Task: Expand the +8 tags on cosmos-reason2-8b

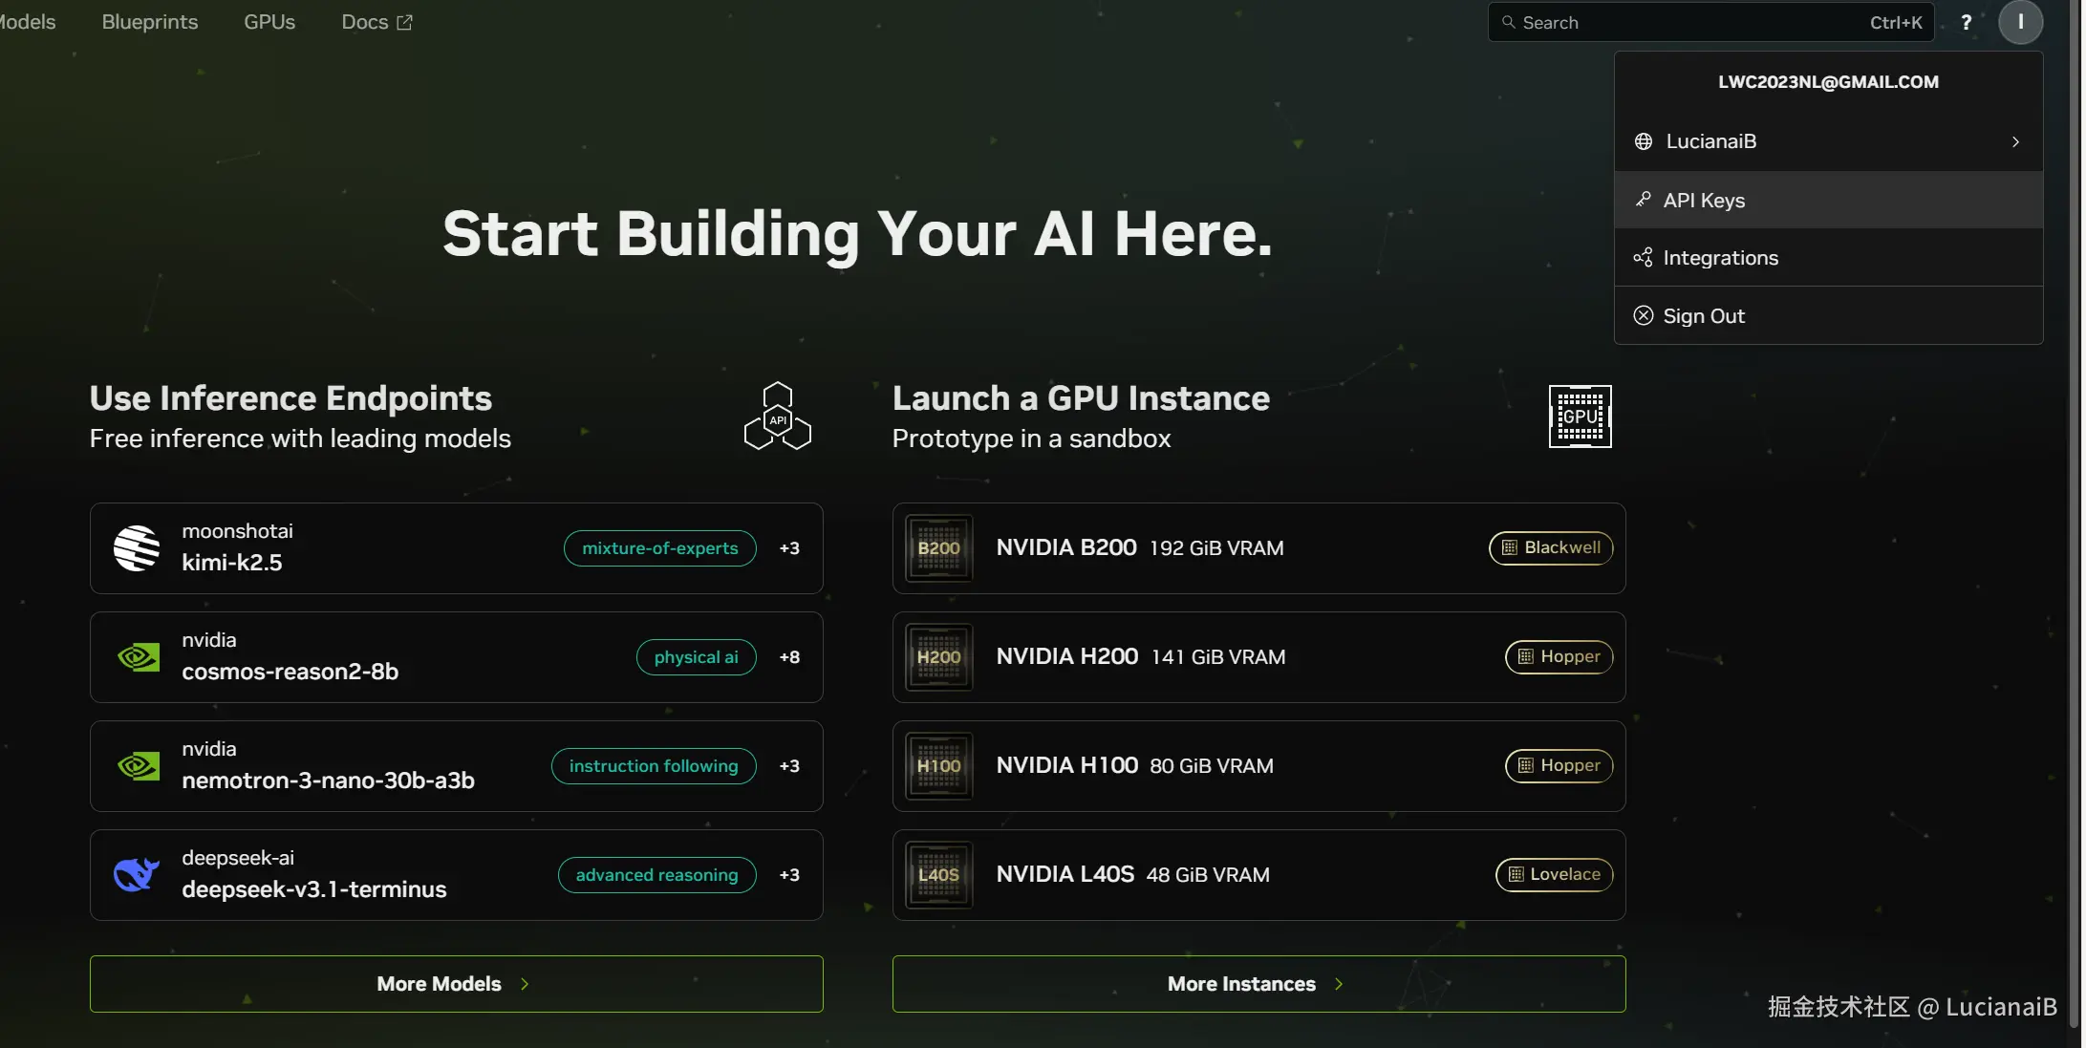Action: tap(789, 657)
